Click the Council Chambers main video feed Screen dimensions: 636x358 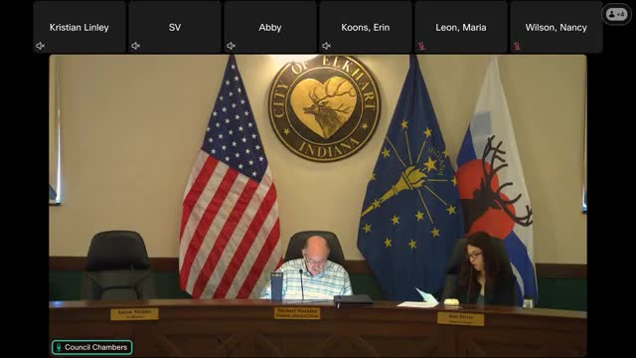(318, 206)
